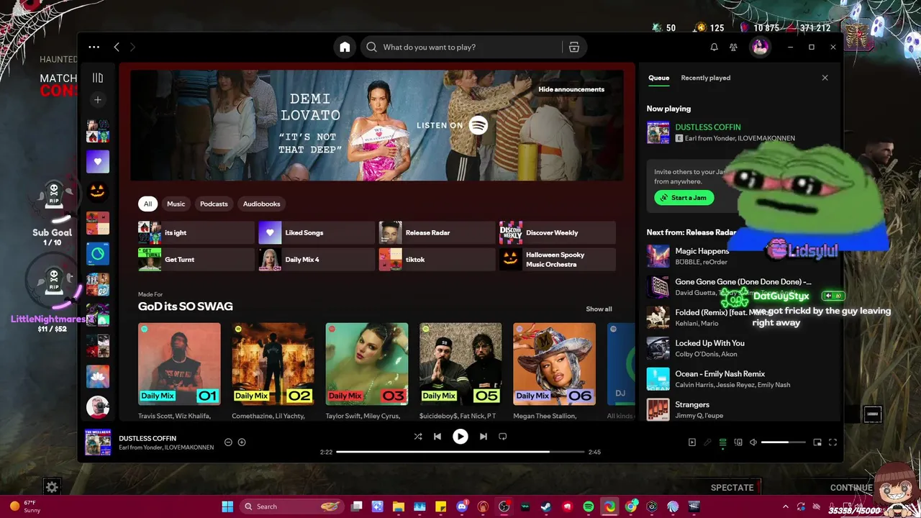Open the Daily Mix 05 cover
This screenshot has width=921, height=518.
(x=460, y=363)
